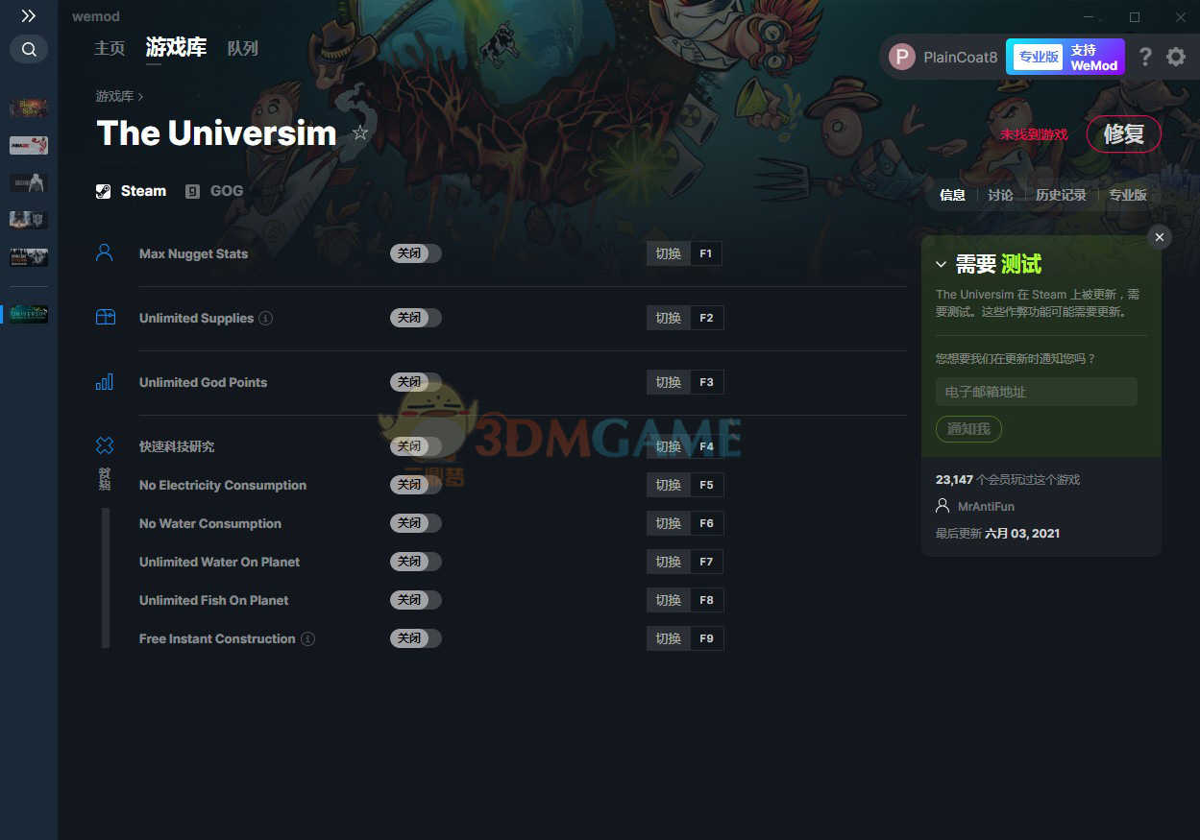Expand the sidebar with double-chevron icon
Screen dimensions: 1200x840
29,16
